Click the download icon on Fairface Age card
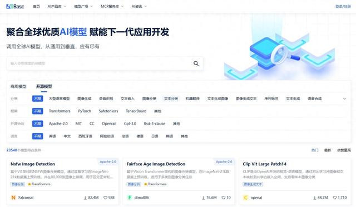Screen dimensions: 356x207 [204, 198]
